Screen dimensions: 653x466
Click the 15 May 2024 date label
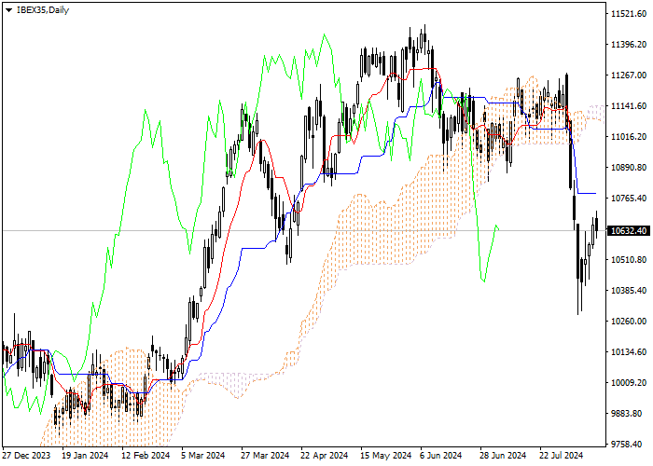[x=385, y=456]
